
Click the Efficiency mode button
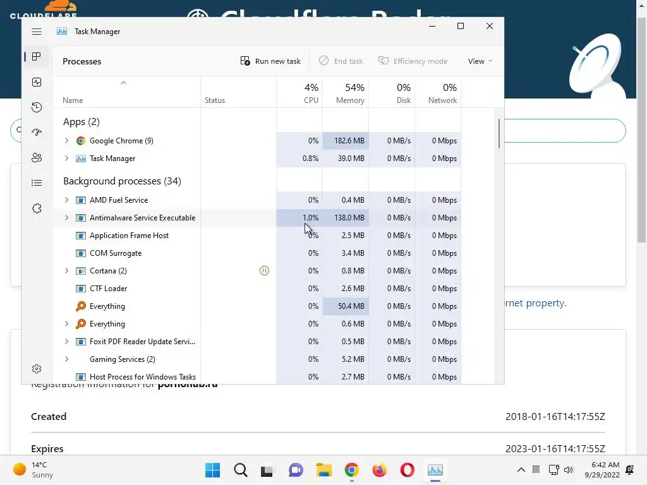[413, 61]
